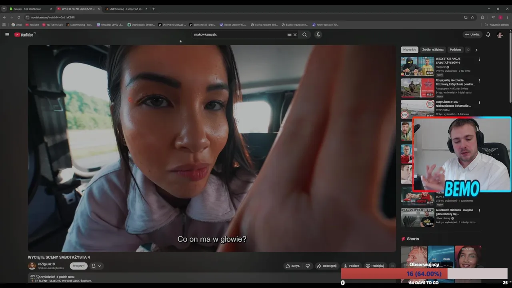Like the video with 23 tys. thumbs up
512x288 pixels.
(292, 266)
